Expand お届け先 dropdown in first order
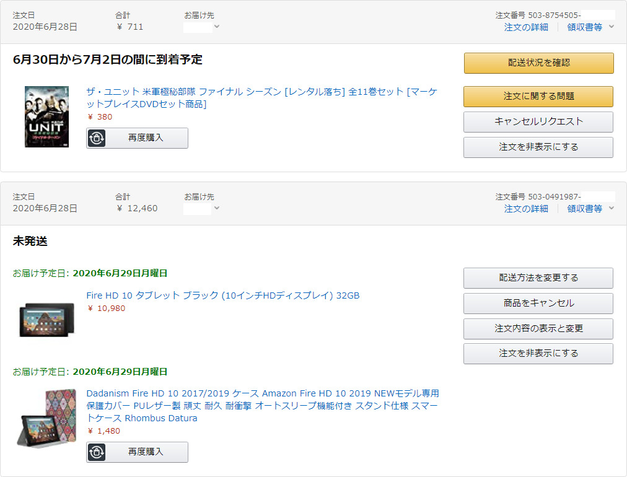Viewport: 627px width, 477px height. pyautogui.click(x=216, y=27)
